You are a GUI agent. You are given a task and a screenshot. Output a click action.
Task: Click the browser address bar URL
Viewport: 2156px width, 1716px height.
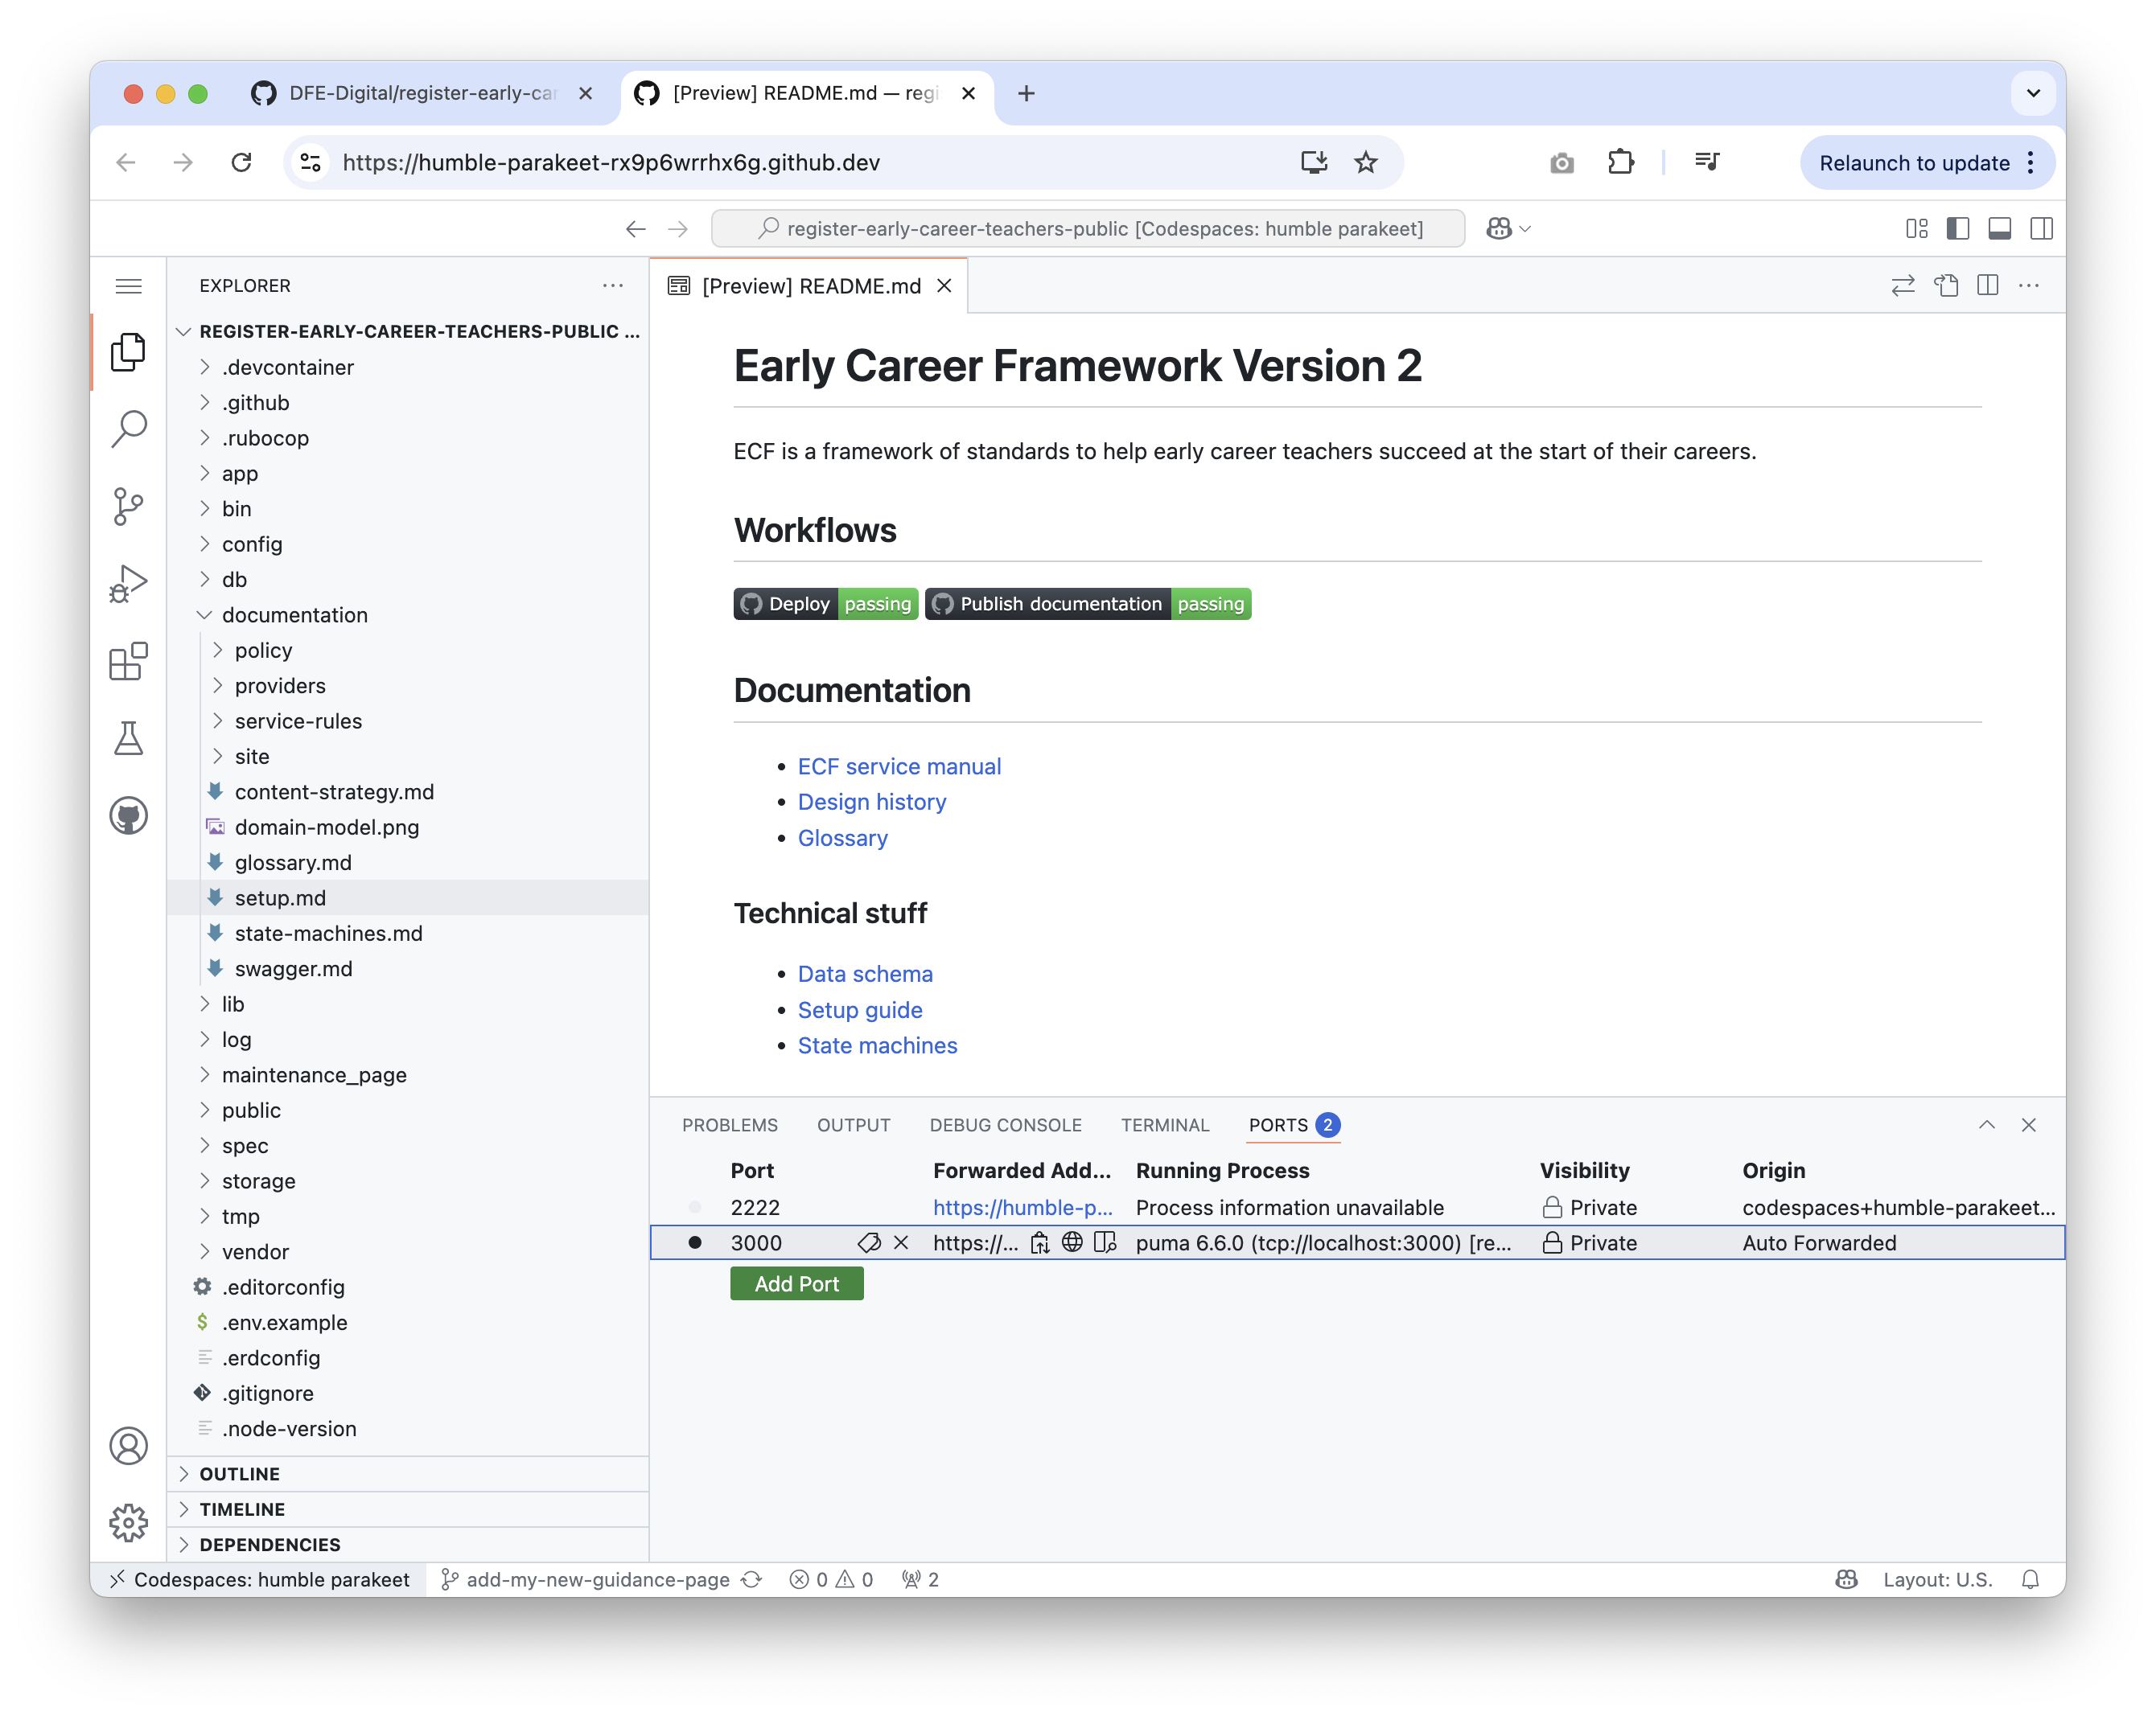point(610,162)
